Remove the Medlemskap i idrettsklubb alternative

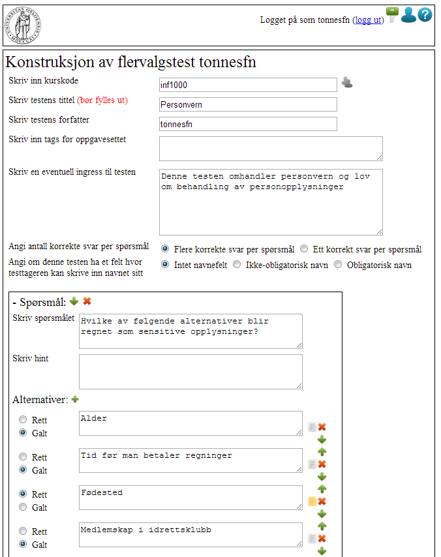pos(321,539)
